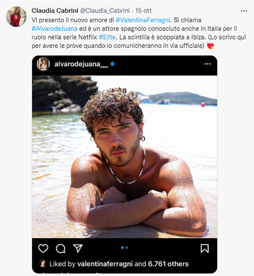The image size is (254, 276).
Task: Save the post using the bookmark icon
Action: (205, 249)
